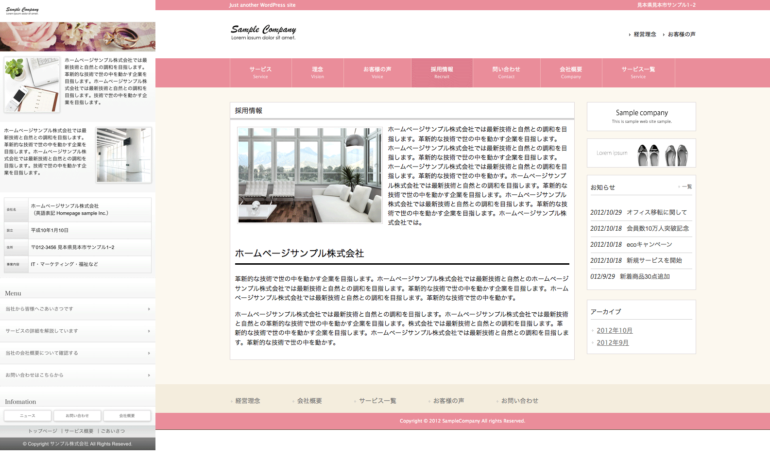Screen dimensions: 770x459
Task: Open the 会社概要 Company navigation tab
Action: tap(571, 72)
